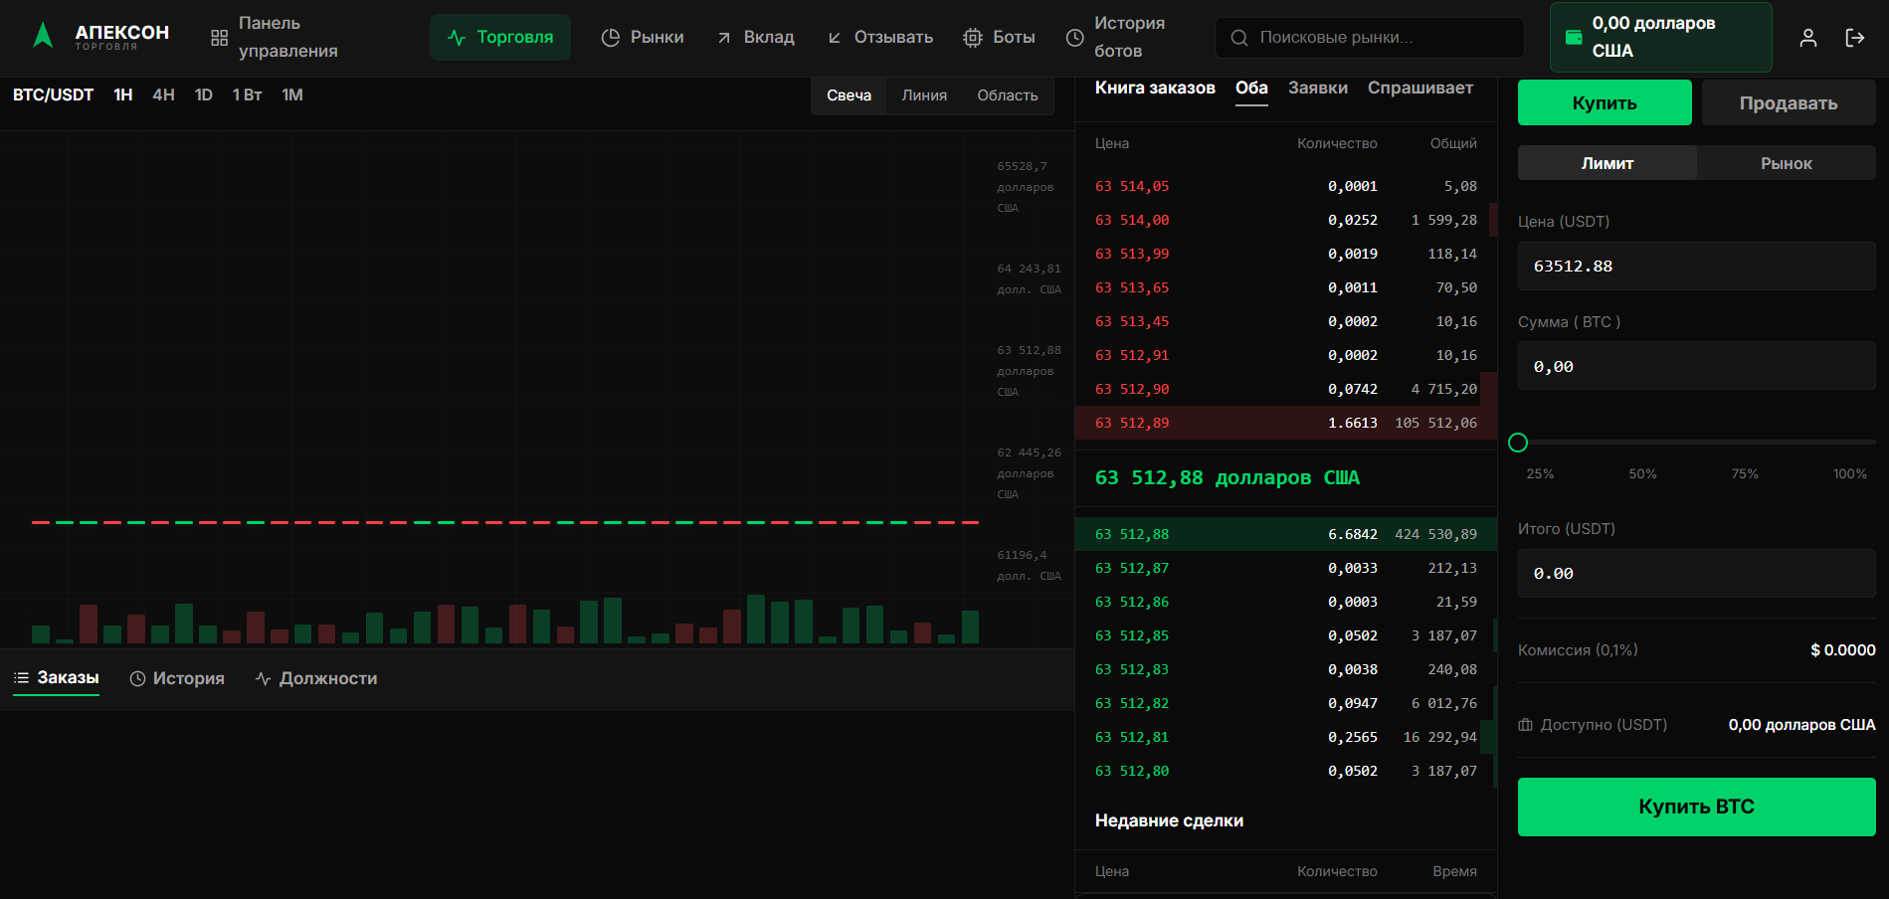The image size is (1889, 899).
Task: Set the amount slider to 50%
Action: (1642, 473)
